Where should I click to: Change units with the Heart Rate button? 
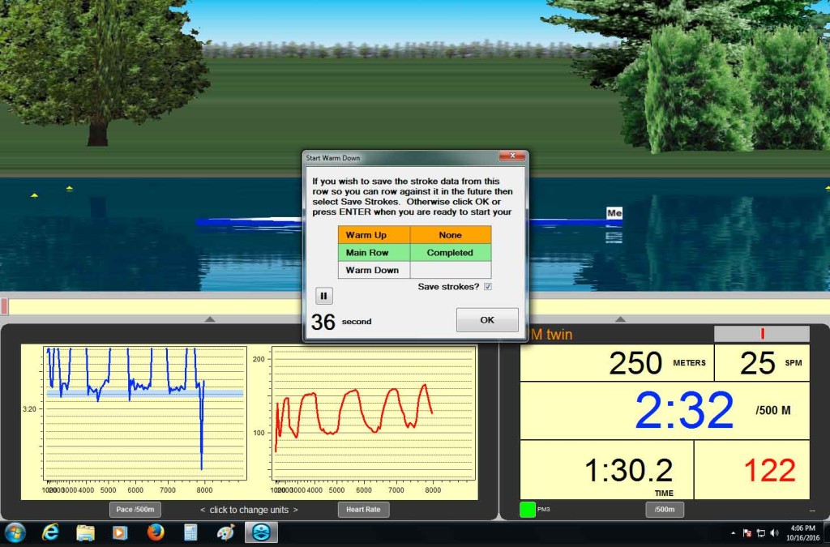[363, 510]
